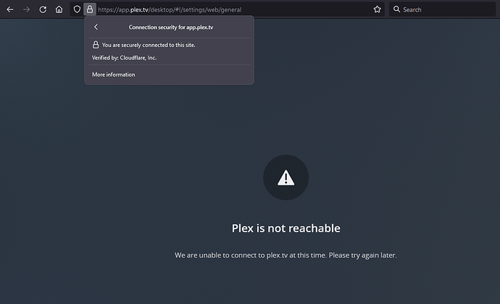
Task: Click the 'We are unable to connect' message
Action: tap(286, 256)
